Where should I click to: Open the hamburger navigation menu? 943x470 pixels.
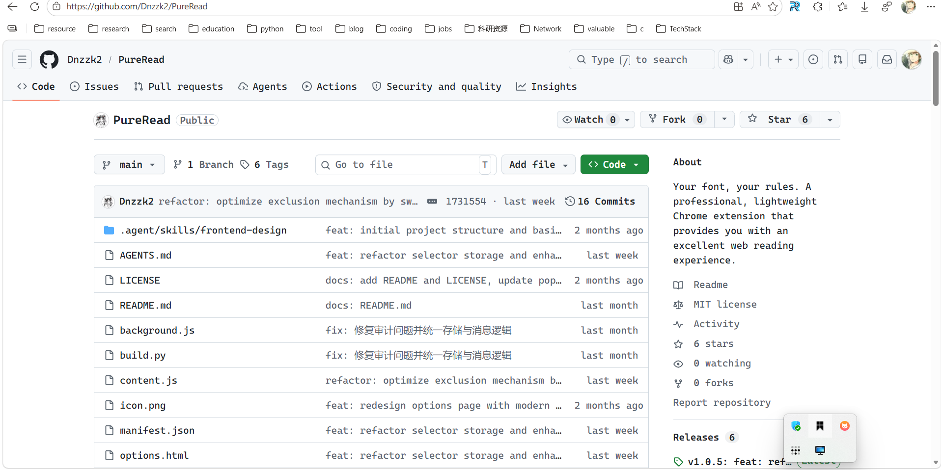point(22,59)
